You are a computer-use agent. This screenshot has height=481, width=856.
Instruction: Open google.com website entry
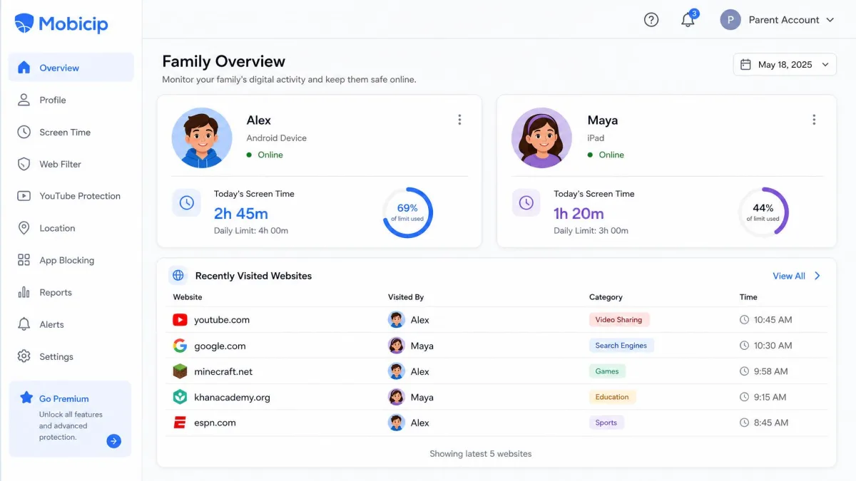[220, 346]
